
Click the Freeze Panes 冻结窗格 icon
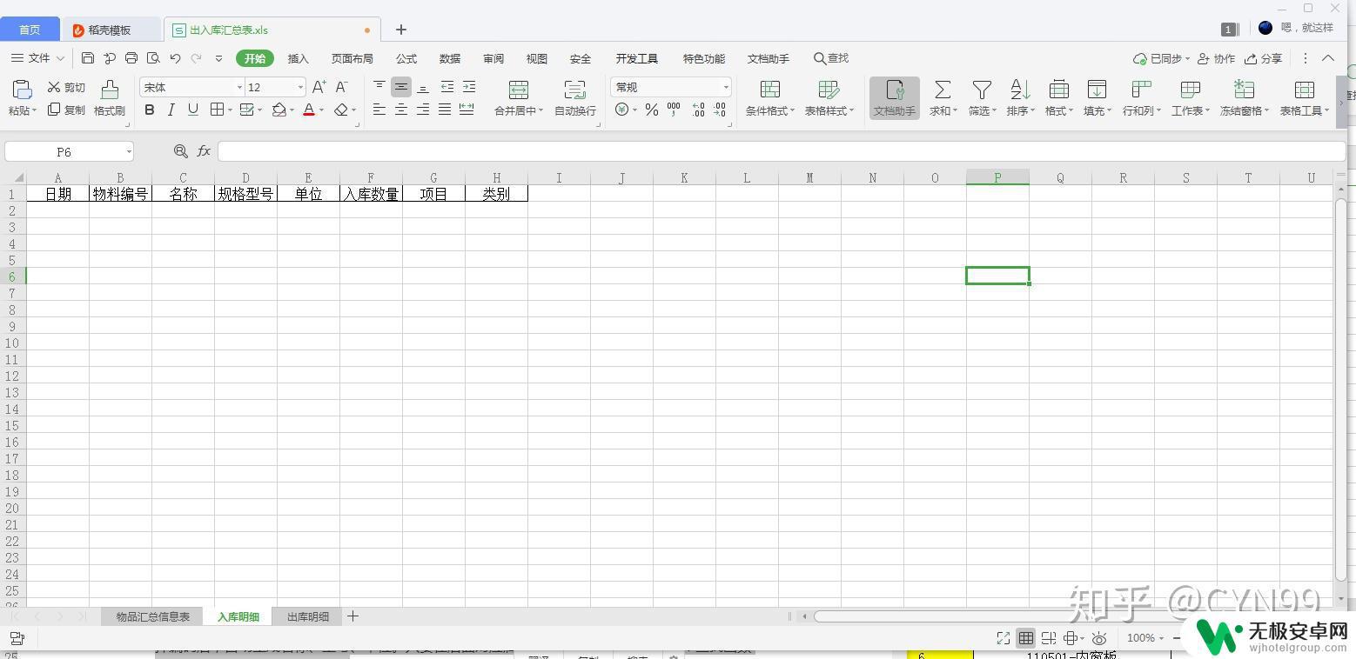tap(1244, 90)
